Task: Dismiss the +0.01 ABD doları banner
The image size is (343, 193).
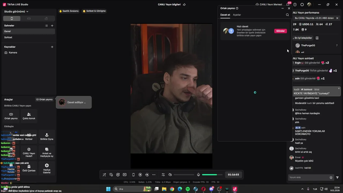Action: point(337,18)
